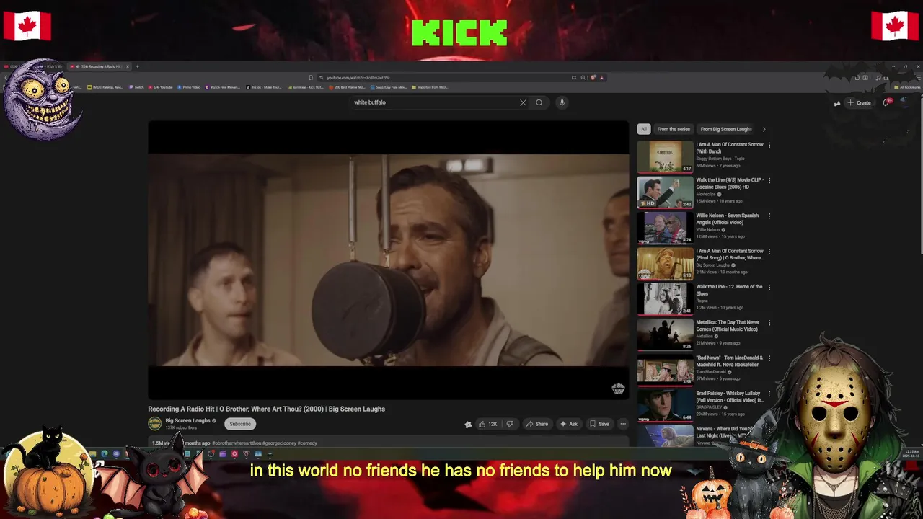Open options menu for Metallica video
This screenshot has height=519, width=923.
769,323
